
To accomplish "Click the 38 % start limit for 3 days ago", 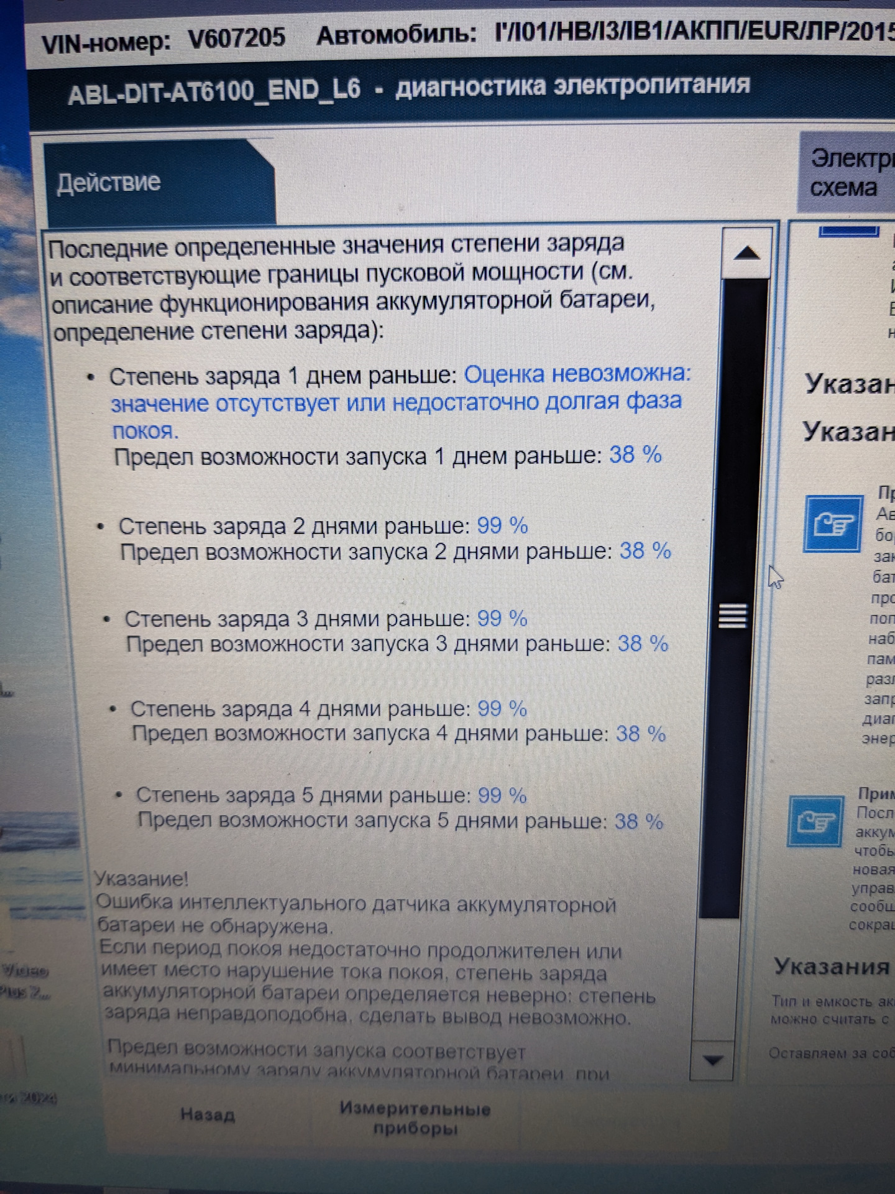I will click(643, 643).
